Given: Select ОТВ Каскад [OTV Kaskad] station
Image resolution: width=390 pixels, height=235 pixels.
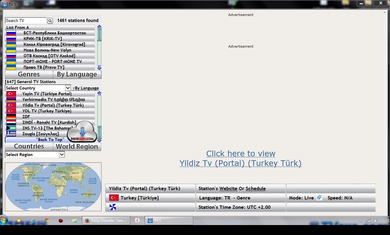Looking at the screenshot, I should click(50, 56).
